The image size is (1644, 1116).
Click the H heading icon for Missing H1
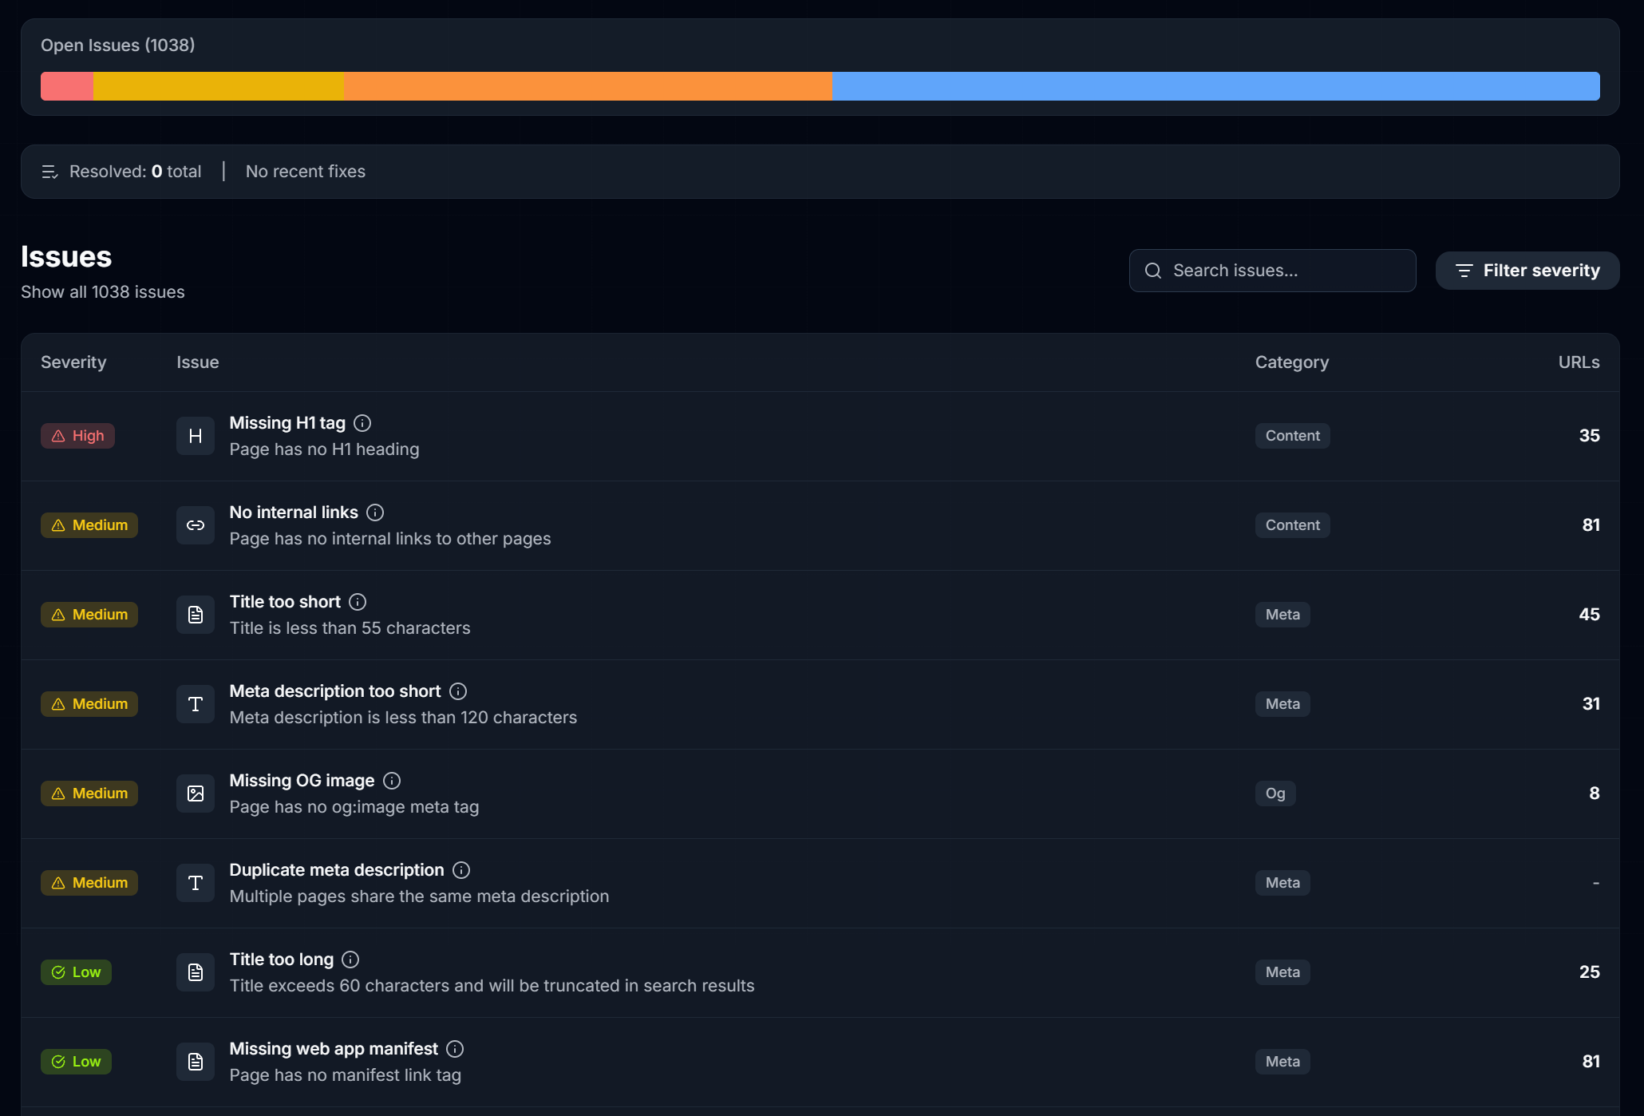196,436
